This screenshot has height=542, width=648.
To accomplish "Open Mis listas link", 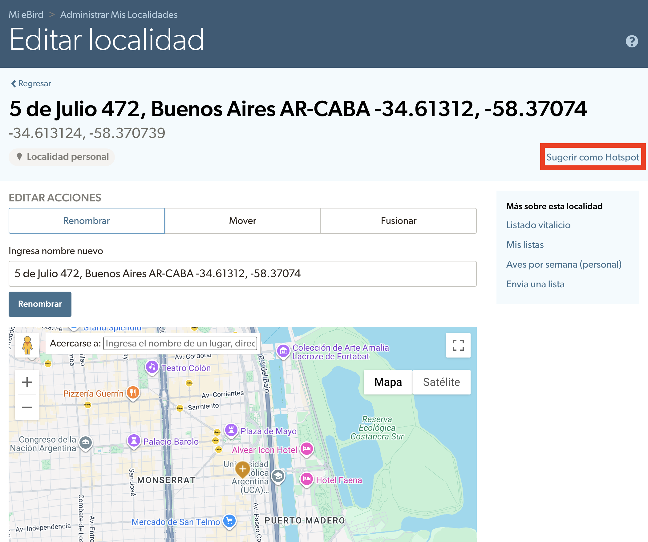I will tap(525, 245).
